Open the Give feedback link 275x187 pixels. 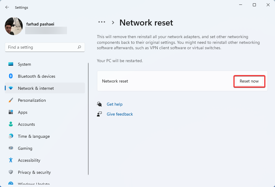coord(120,114)
